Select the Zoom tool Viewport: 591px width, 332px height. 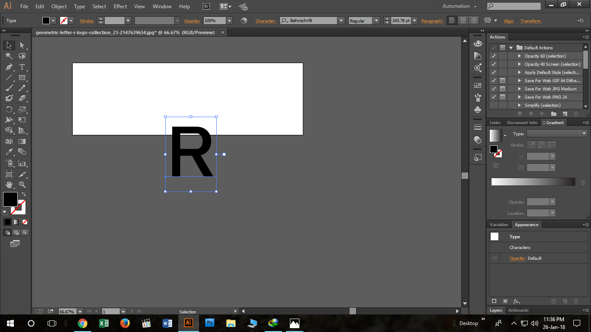point(22,185)
